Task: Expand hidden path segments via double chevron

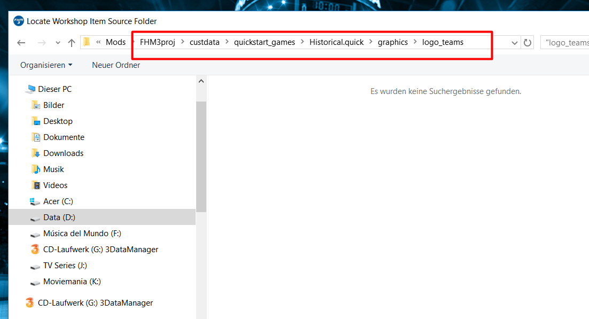Action: coord(98,42)
